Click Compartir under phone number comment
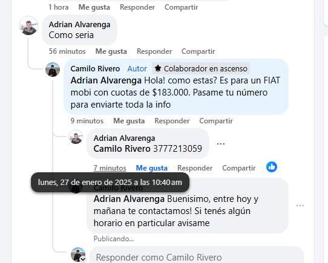Screen dimensions: 328x263 click(x=239, y=168)
